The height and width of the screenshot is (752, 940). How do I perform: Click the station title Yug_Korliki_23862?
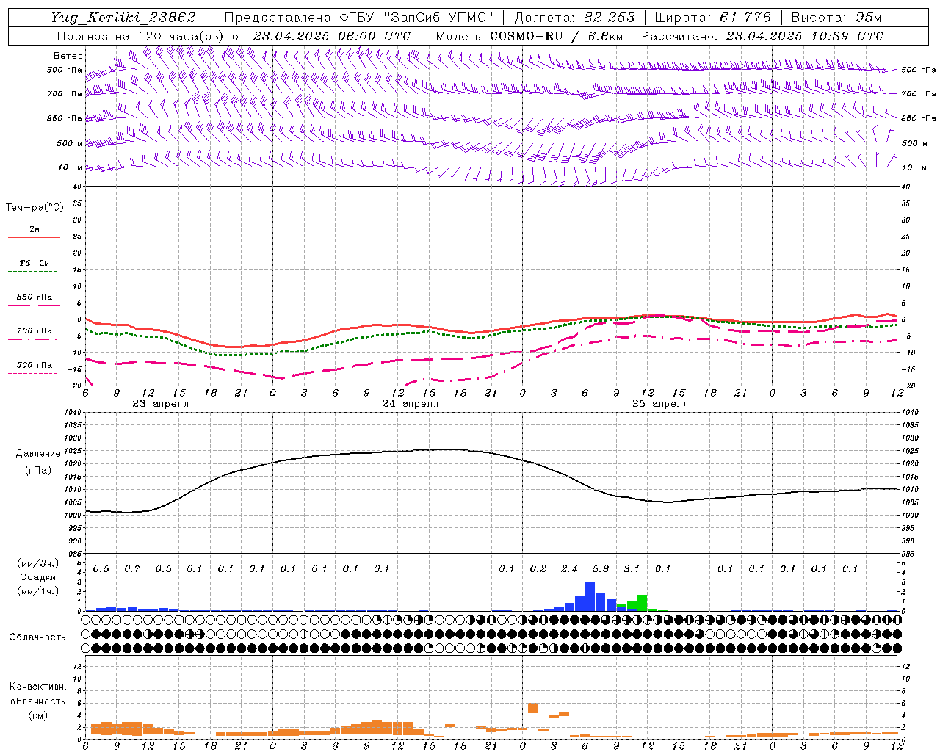click(123, 18)
